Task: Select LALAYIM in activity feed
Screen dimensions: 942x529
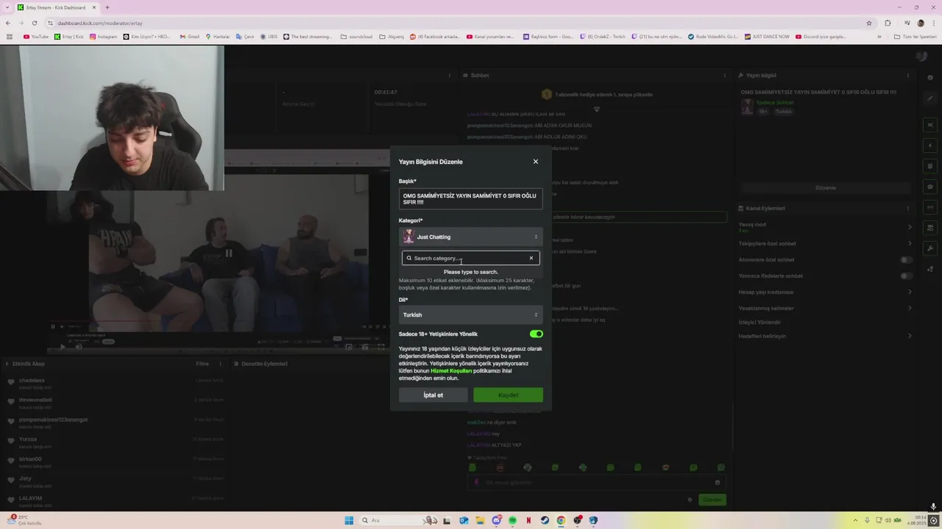Action: click(30, 498)
